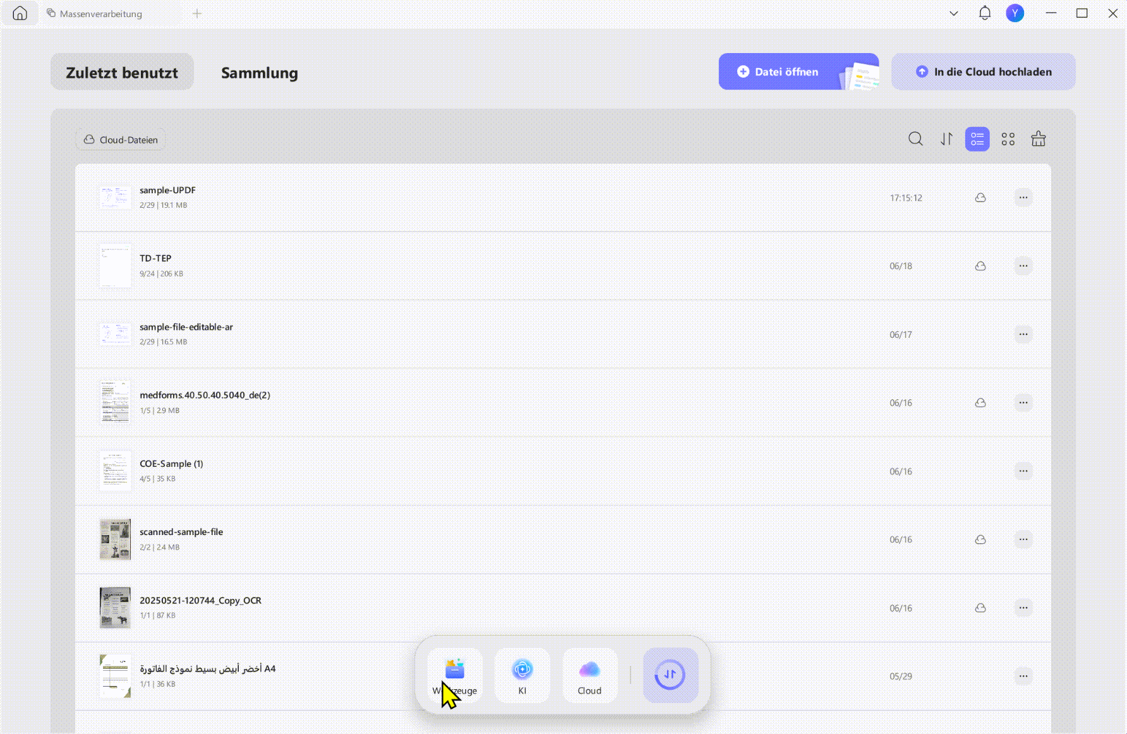
Task: Click In die Cloud hochladen button
Action: click(983, 71)
